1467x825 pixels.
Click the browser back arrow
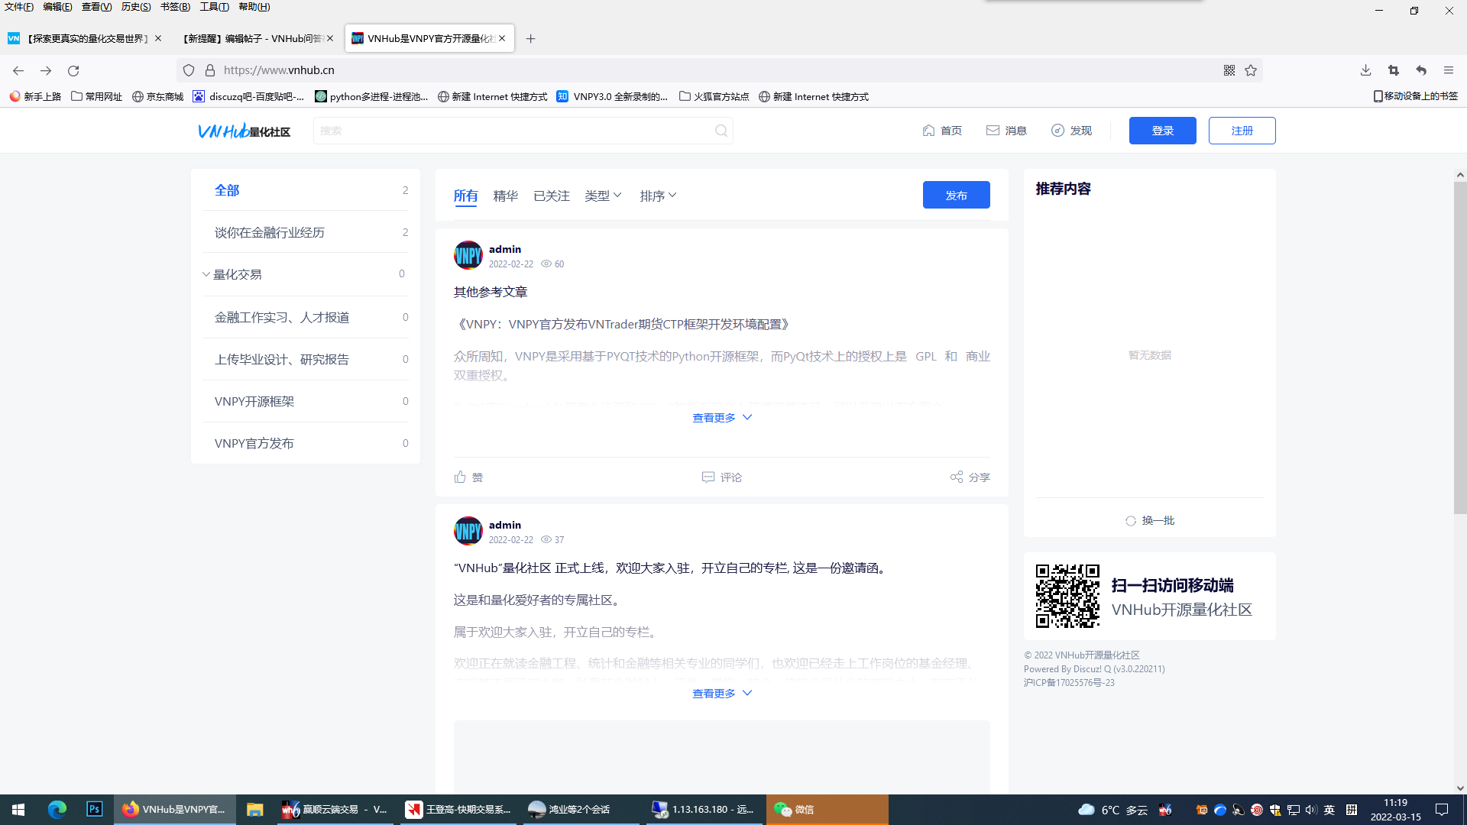click(18, 70)
